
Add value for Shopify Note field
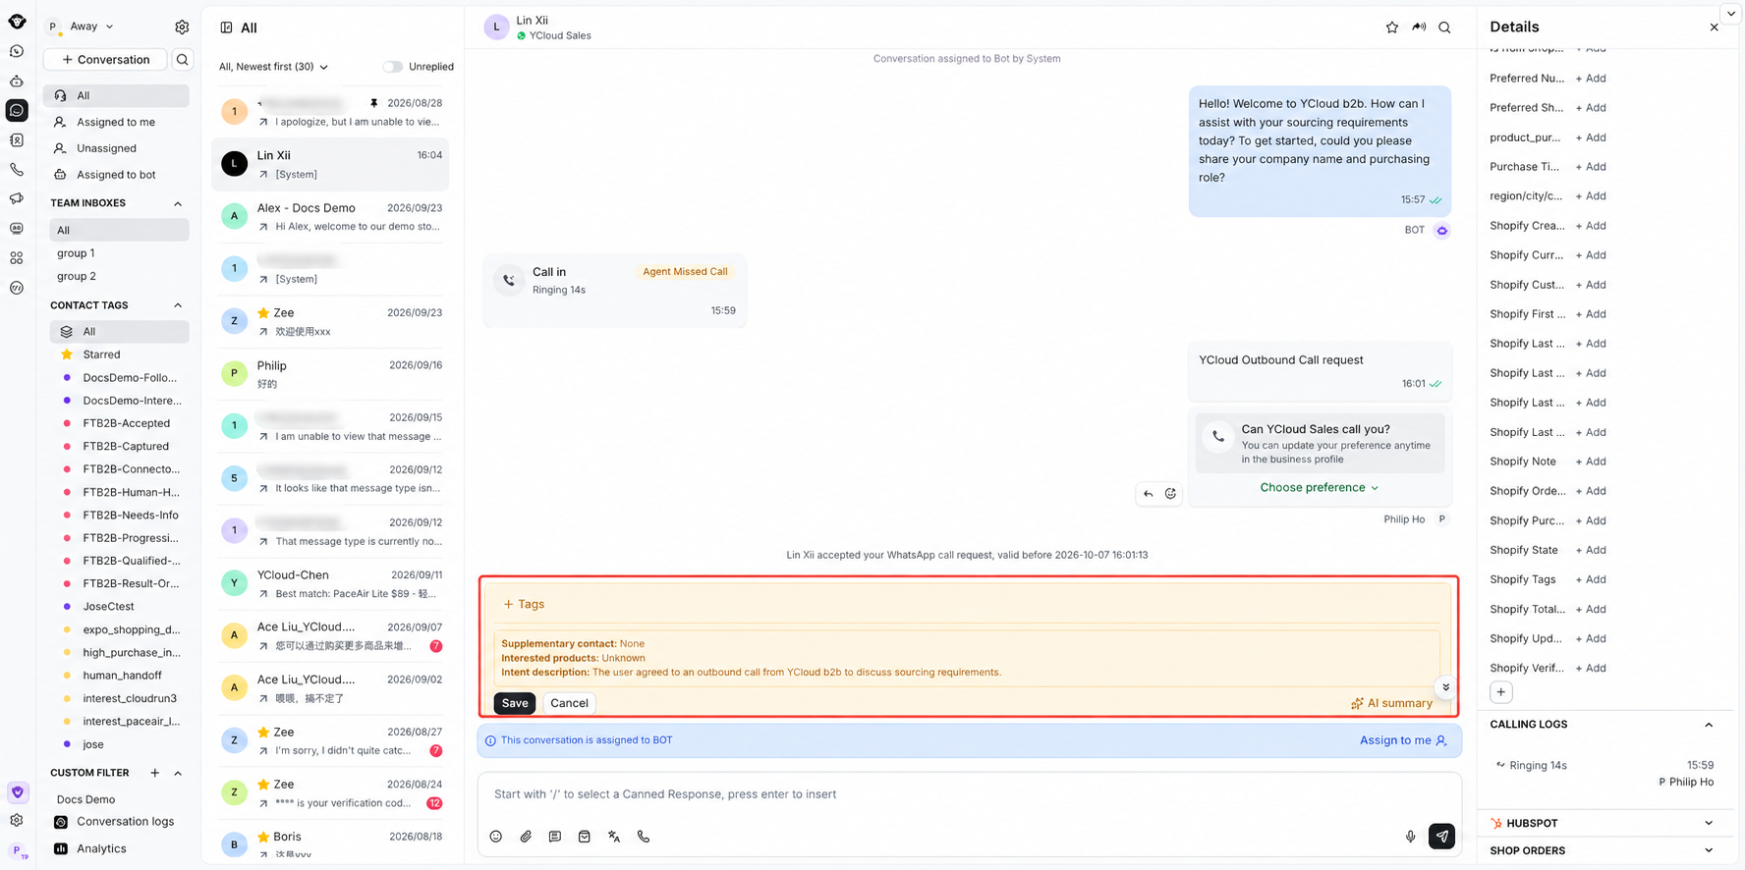coord(1591,462)
